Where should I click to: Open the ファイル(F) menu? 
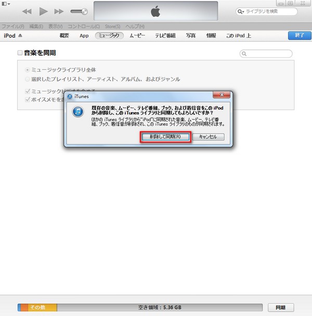(13, 27)
